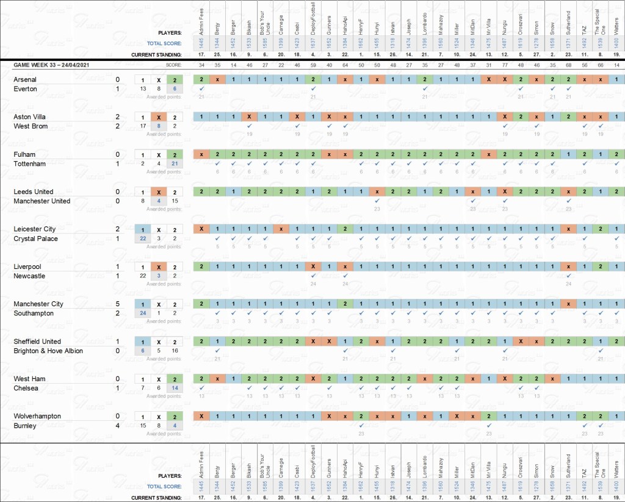625x502 pixels.
Task: Click the Brighton & Hove Albion team name
Action: pyautogui.click(x=48, y=351)
